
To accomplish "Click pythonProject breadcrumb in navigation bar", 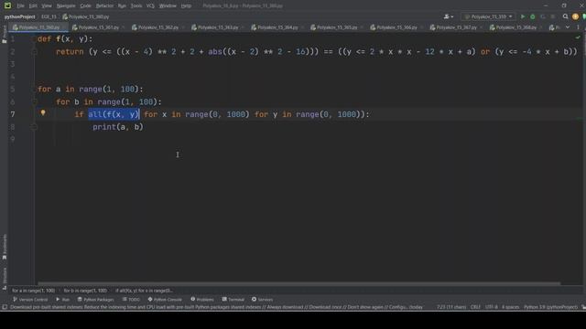I will pos(20,16).
